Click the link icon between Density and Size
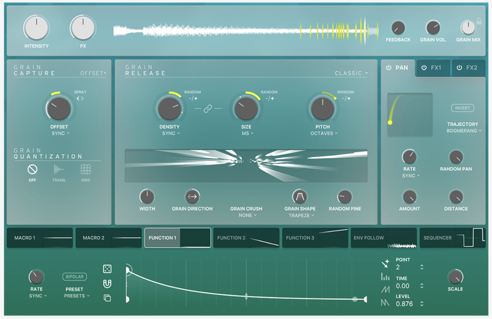This screenshot has height=319, width=492. click(208, 109)
